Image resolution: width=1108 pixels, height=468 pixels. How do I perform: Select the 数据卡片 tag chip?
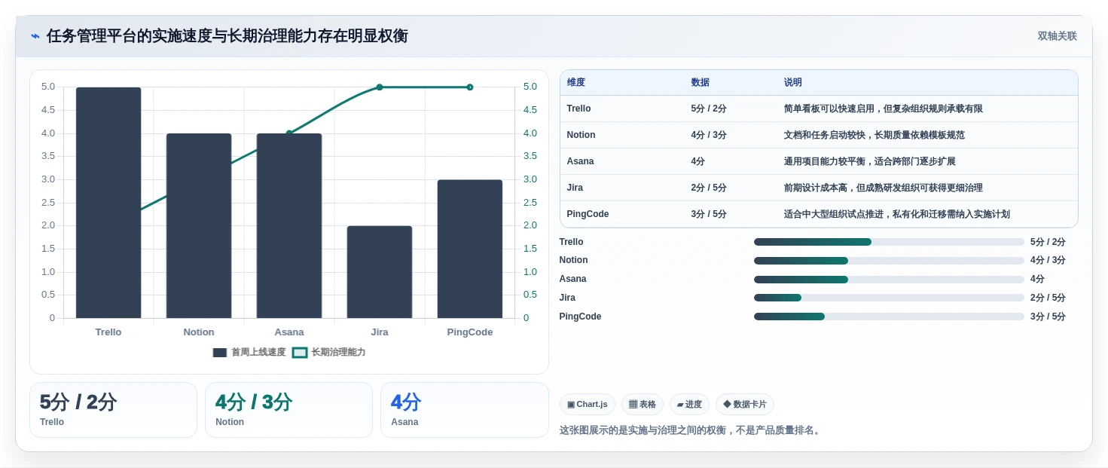(744, 405)
